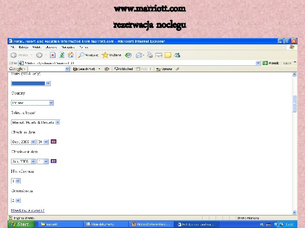Click inside the Google toolbar search field

click(49, 69)
